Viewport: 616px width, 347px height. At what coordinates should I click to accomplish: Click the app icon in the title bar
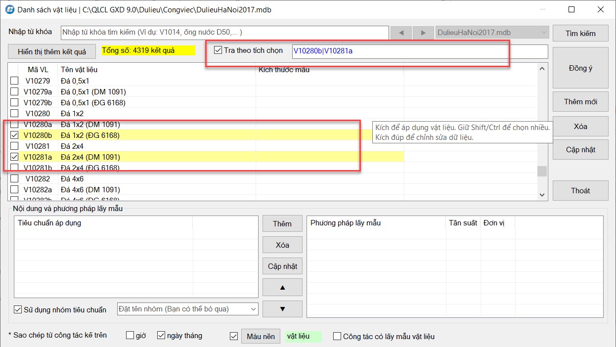9,9
